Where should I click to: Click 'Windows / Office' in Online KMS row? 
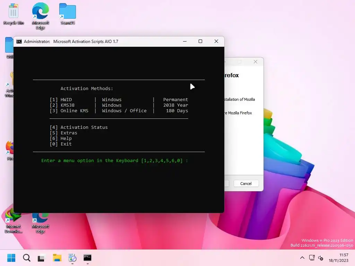click(124, 110)
